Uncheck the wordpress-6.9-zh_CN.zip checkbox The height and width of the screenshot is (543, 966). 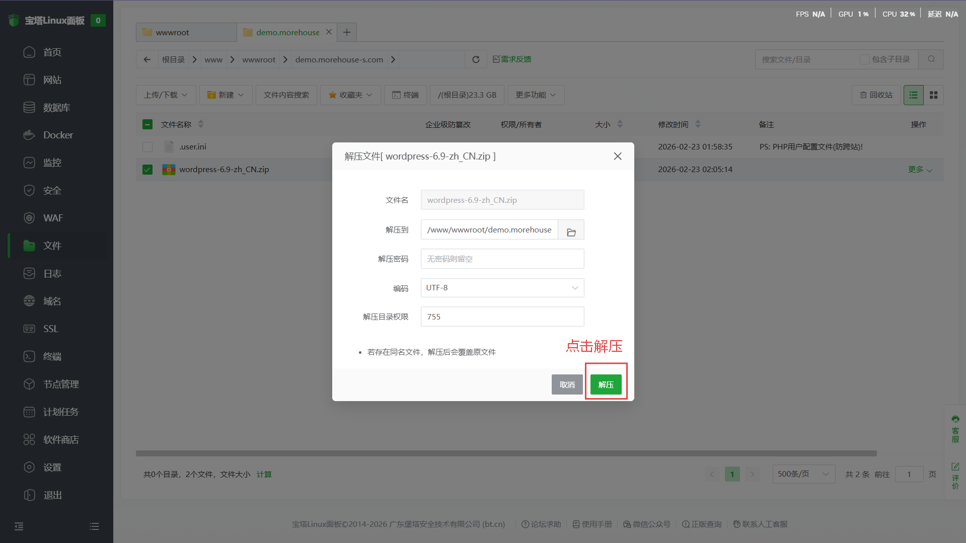click(147, 170)
